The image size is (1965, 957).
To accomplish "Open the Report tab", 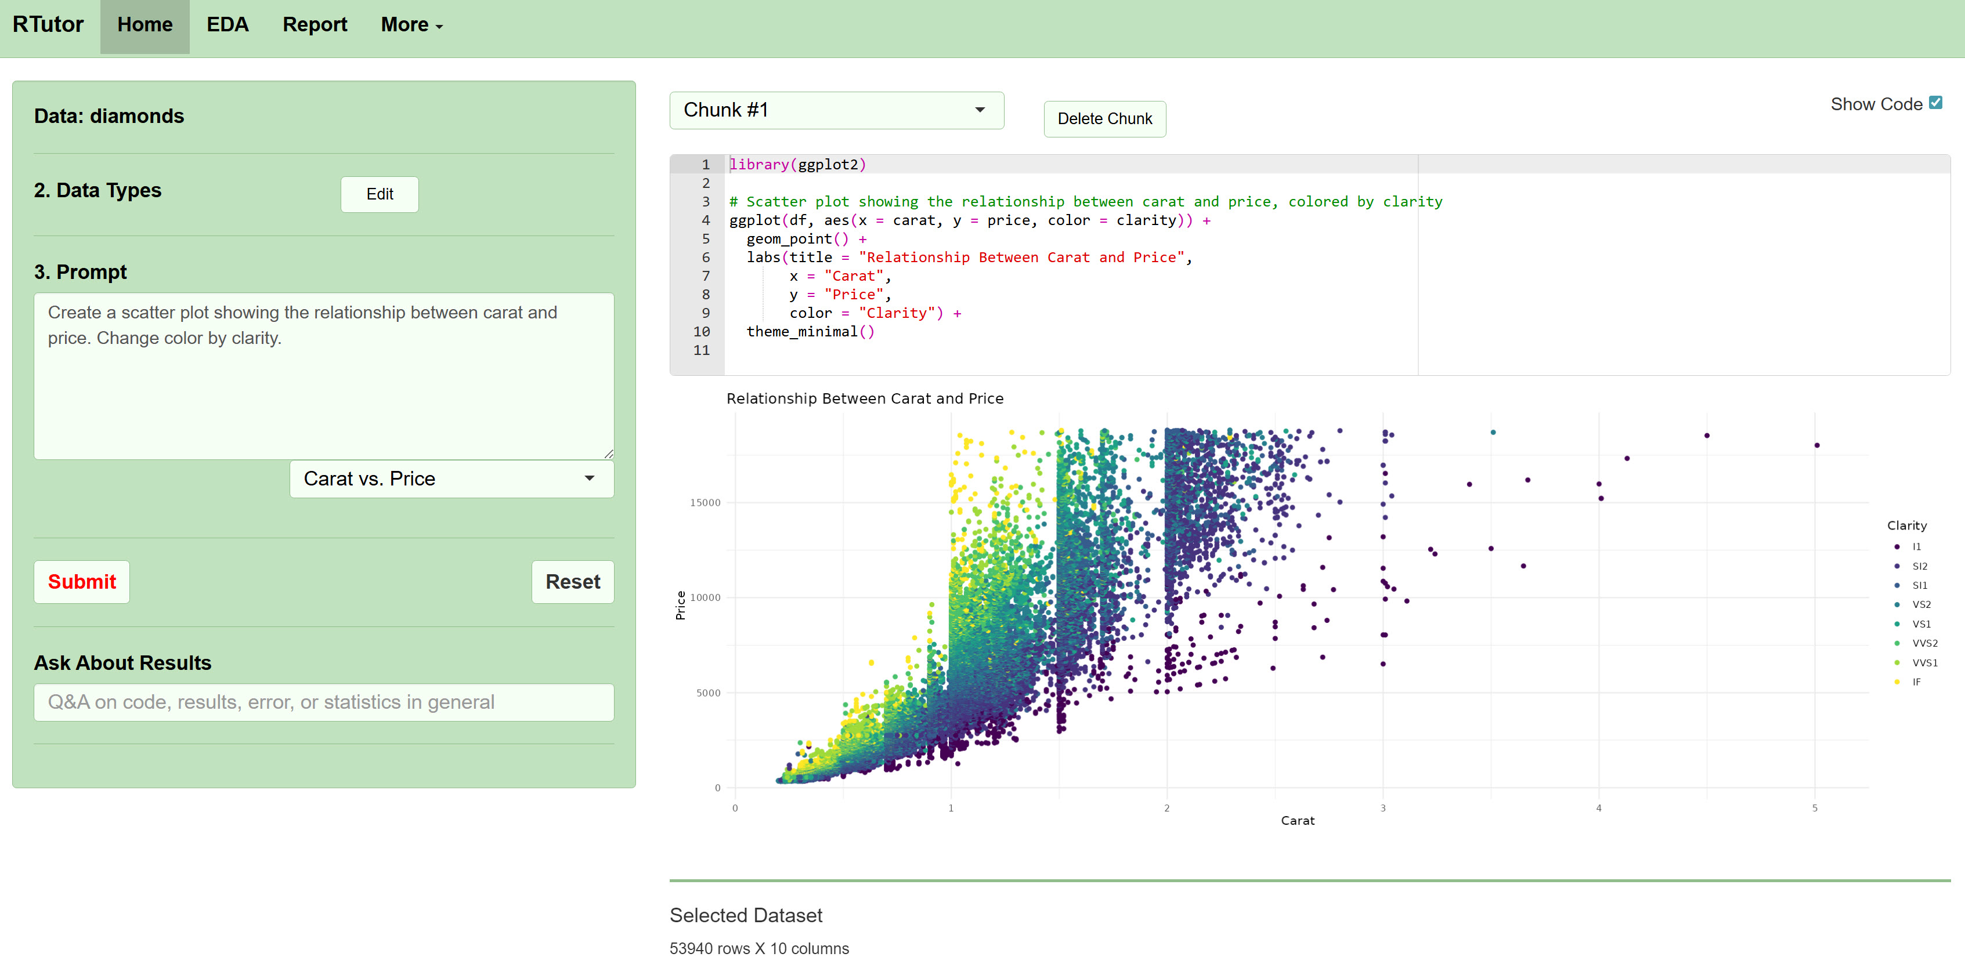I will click(x=315, y=24).
